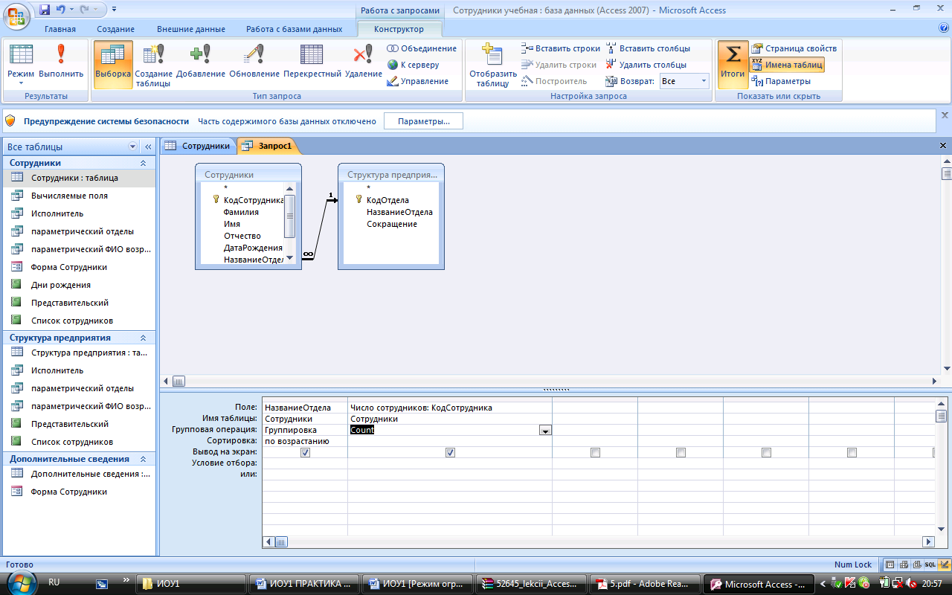The width and height of the screenshot is (952, 595).
Task: Switch to SQL view in status bar
Action: coord(930,565)
